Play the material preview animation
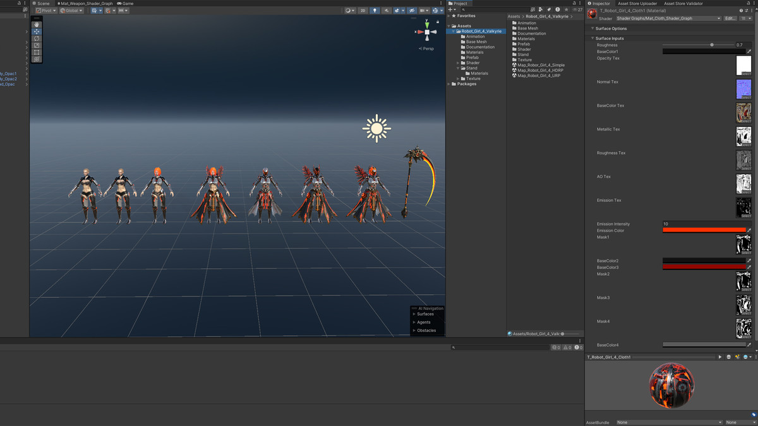The image size is (758, 426). [x=720, y=357]
